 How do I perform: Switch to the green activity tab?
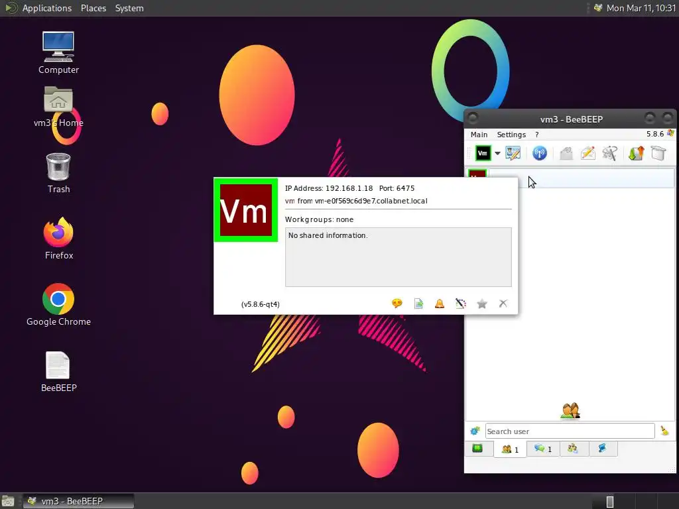[x=477, y=449]
